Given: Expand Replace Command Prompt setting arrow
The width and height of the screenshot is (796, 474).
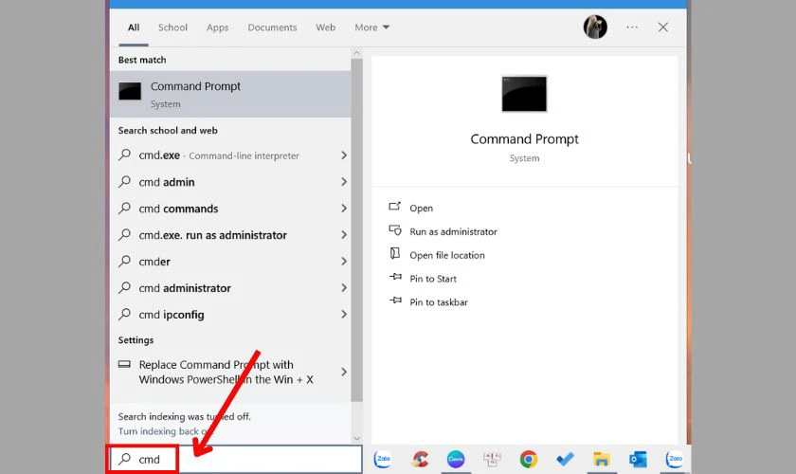Looking at the screenshot, I should [x=344, y=372].
